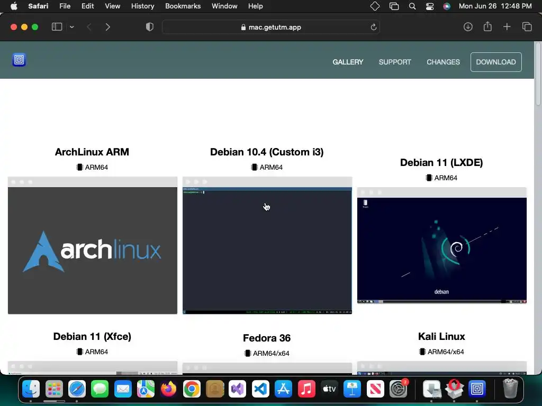The width and height of the screenshot is (542, 406).
Task: Click the Kali Linux title
Action: point(441,337)
